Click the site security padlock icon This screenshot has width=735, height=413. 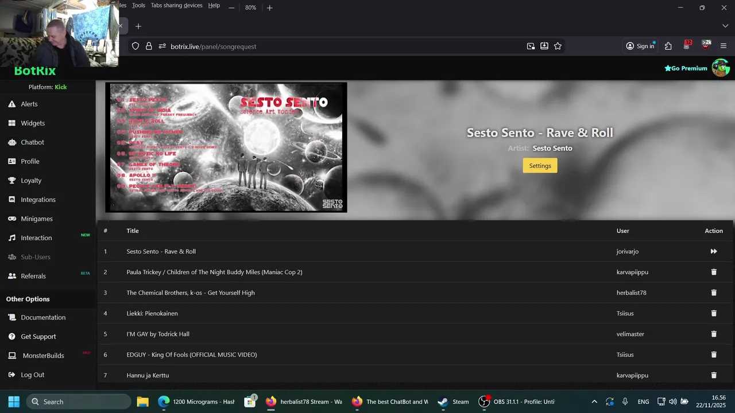149,46
